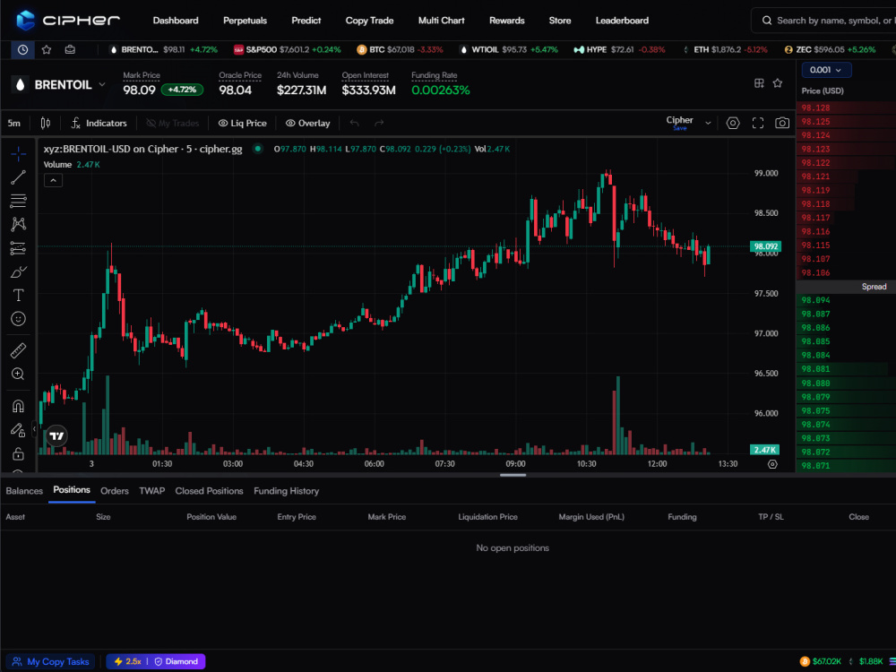Toggle lock all drawings

[x=18, y=453]
